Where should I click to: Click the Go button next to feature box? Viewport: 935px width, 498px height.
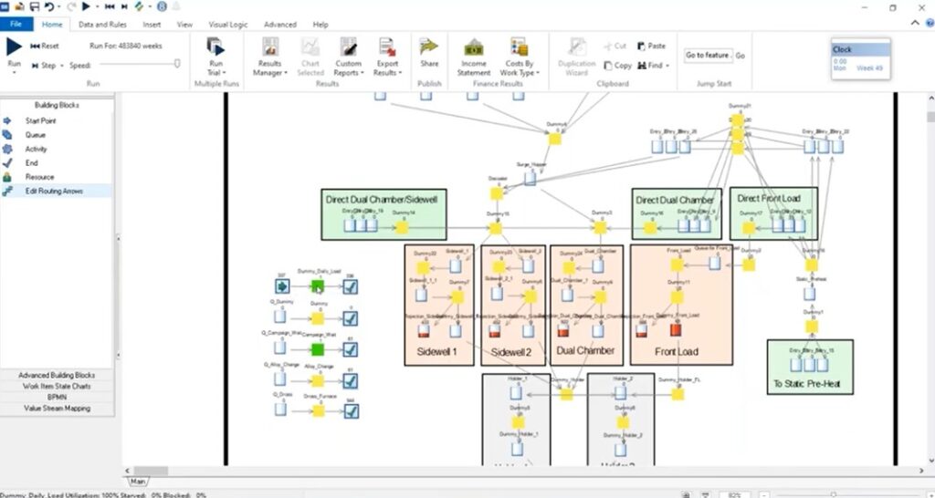click(740, 56)
